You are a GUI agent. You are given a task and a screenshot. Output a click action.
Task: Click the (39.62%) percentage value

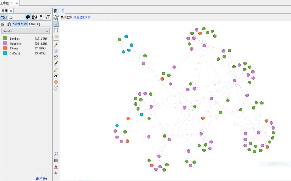[x=41, y=43]
